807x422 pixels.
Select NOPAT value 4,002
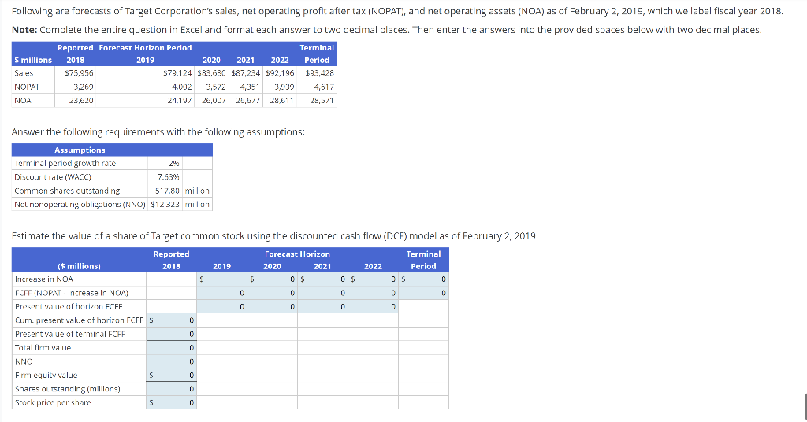182,87
